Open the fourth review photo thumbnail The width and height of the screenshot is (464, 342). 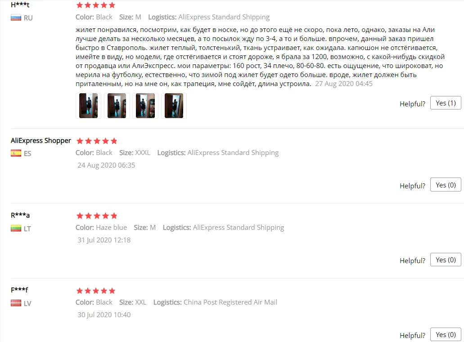click(174, 106)
